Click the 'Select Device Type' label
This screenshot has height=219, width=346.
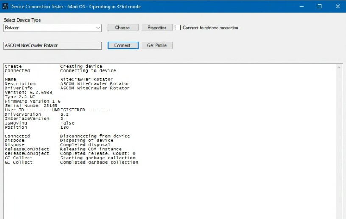[x=22, y=20]
